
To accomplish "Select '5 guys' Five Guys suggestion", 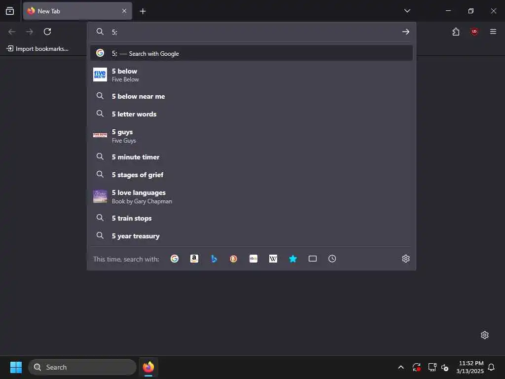I will (x=251, y=136).
